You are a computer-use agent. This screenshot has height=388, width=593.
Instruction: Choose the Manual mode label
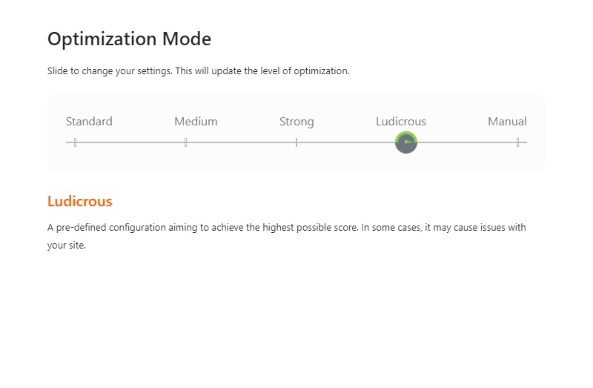507,122
